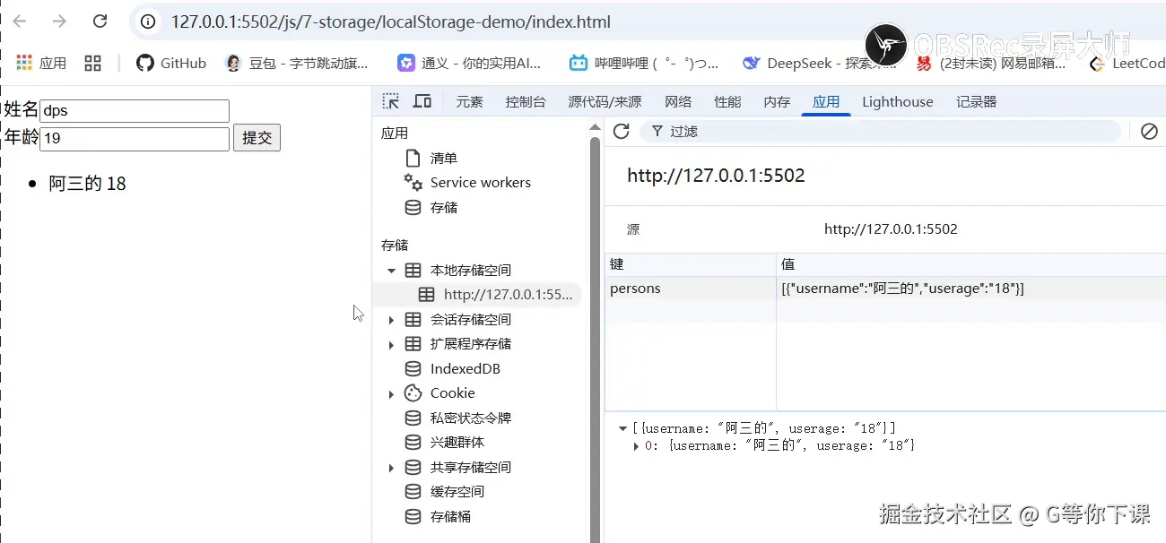Switch to the 内存 tab
The image size is (1166, 543).
pos(777,101)
